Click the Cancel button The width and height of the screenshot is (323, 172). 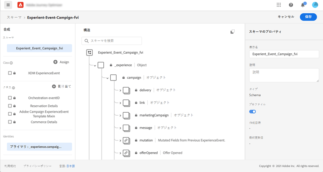coord(286,17)
